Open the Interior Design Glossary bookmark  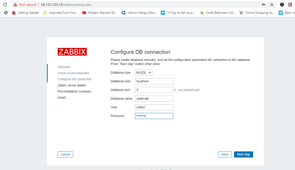click(139, 13)
